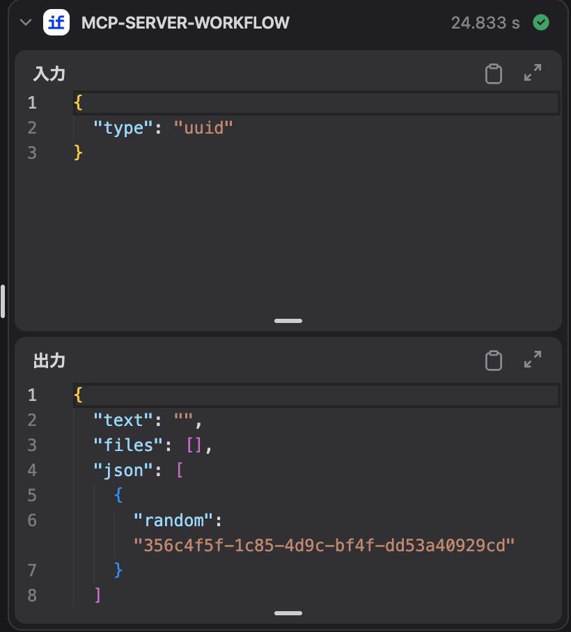Image resolution: width=571 pixels, height=632 pixels.
Task: Select the 入力 section header
Action: 49,74
